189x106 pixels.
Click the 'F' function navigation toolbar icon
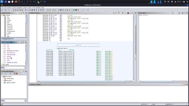pos(39,10)
